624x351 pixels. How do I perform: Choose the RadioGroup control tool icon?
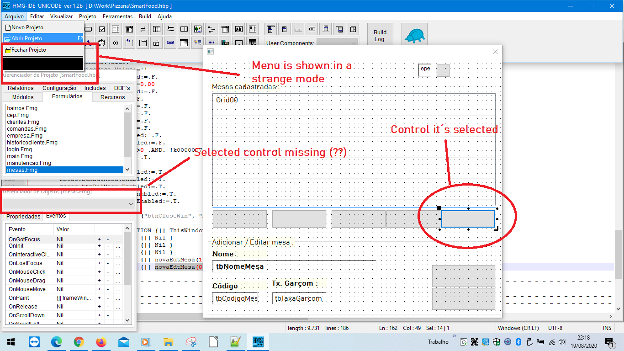coord(116,43)
